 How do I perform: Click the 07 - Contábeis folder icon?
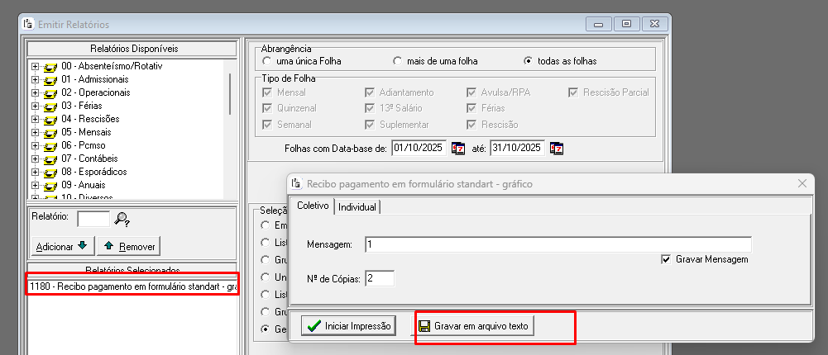click(x=49, y=159)
